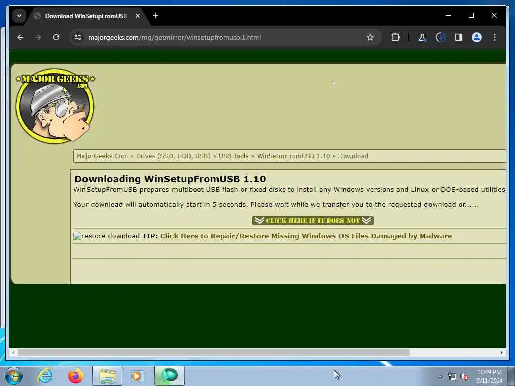The image size is (515, 386).
Task: Open Drives (SSD, HDD, USB) breadcrumb
Action: tap(173, 156)
